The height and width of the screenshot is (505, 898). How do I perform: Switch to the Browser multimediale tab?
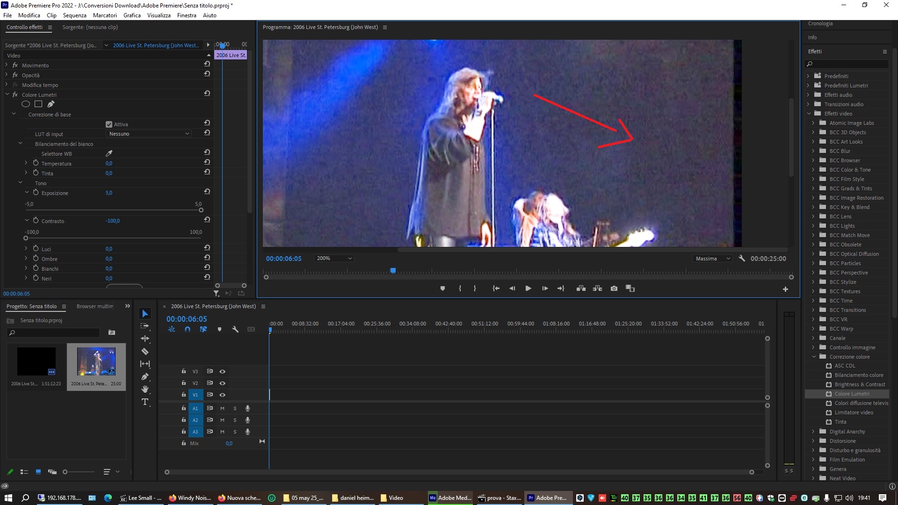[95, 306]
